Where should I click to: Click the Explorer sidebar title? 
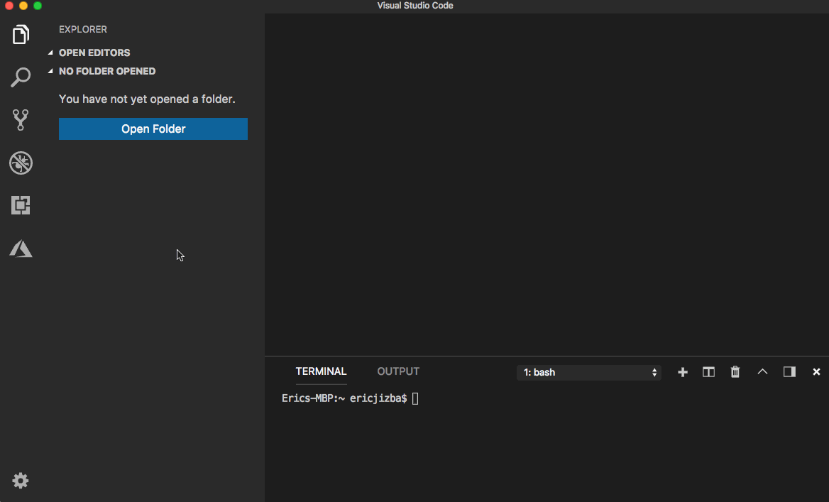pyautogui.click(x=83, y=30)
